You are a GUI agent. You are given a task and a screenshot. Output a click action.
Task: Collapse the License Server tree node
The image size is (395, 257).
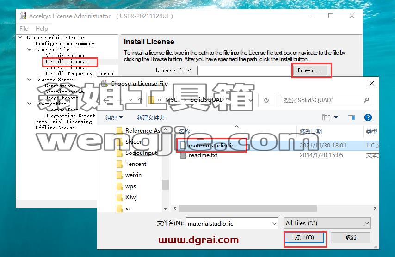tap(30, 80)
